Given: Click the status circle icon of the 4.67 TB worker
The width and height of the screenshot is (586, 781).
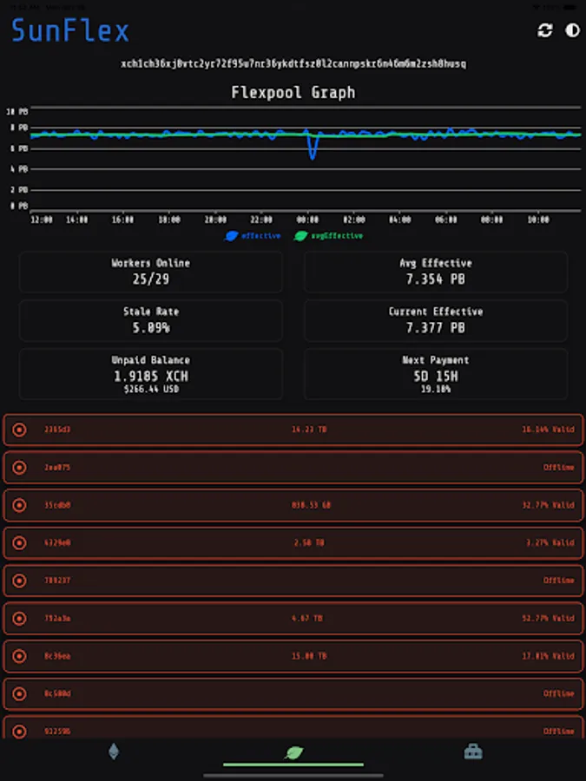Looking at the screenshot, I should pos(19,618).
